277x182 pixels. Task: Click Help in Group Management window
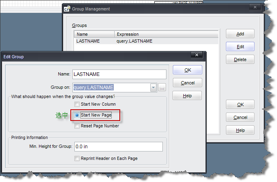point(240,130)
